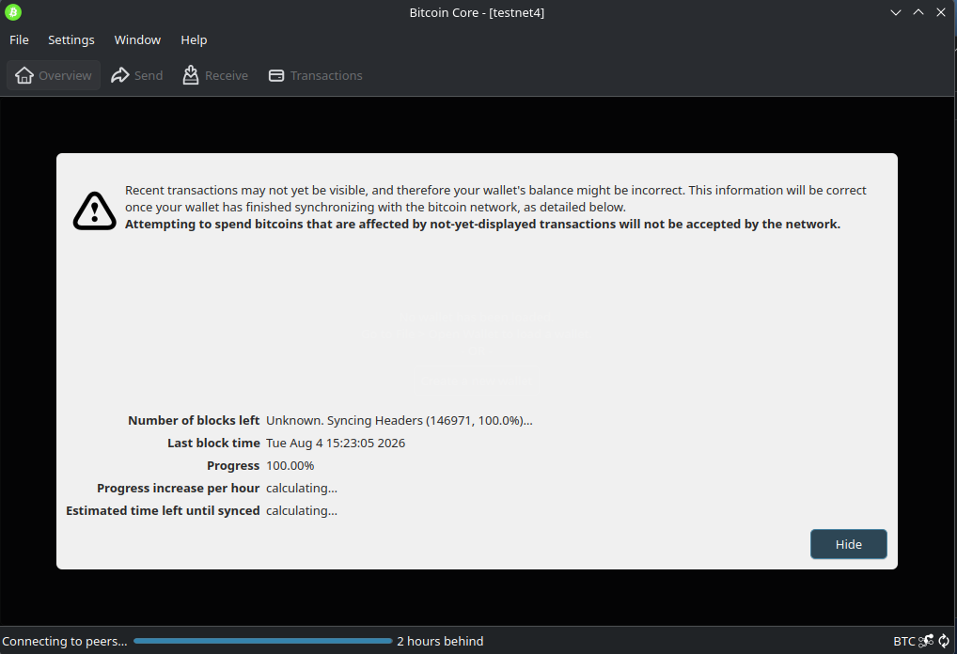This screenshot has height=654, width=957.
Task: Click 'Estimated time left until synced' label
Action: 163,510
